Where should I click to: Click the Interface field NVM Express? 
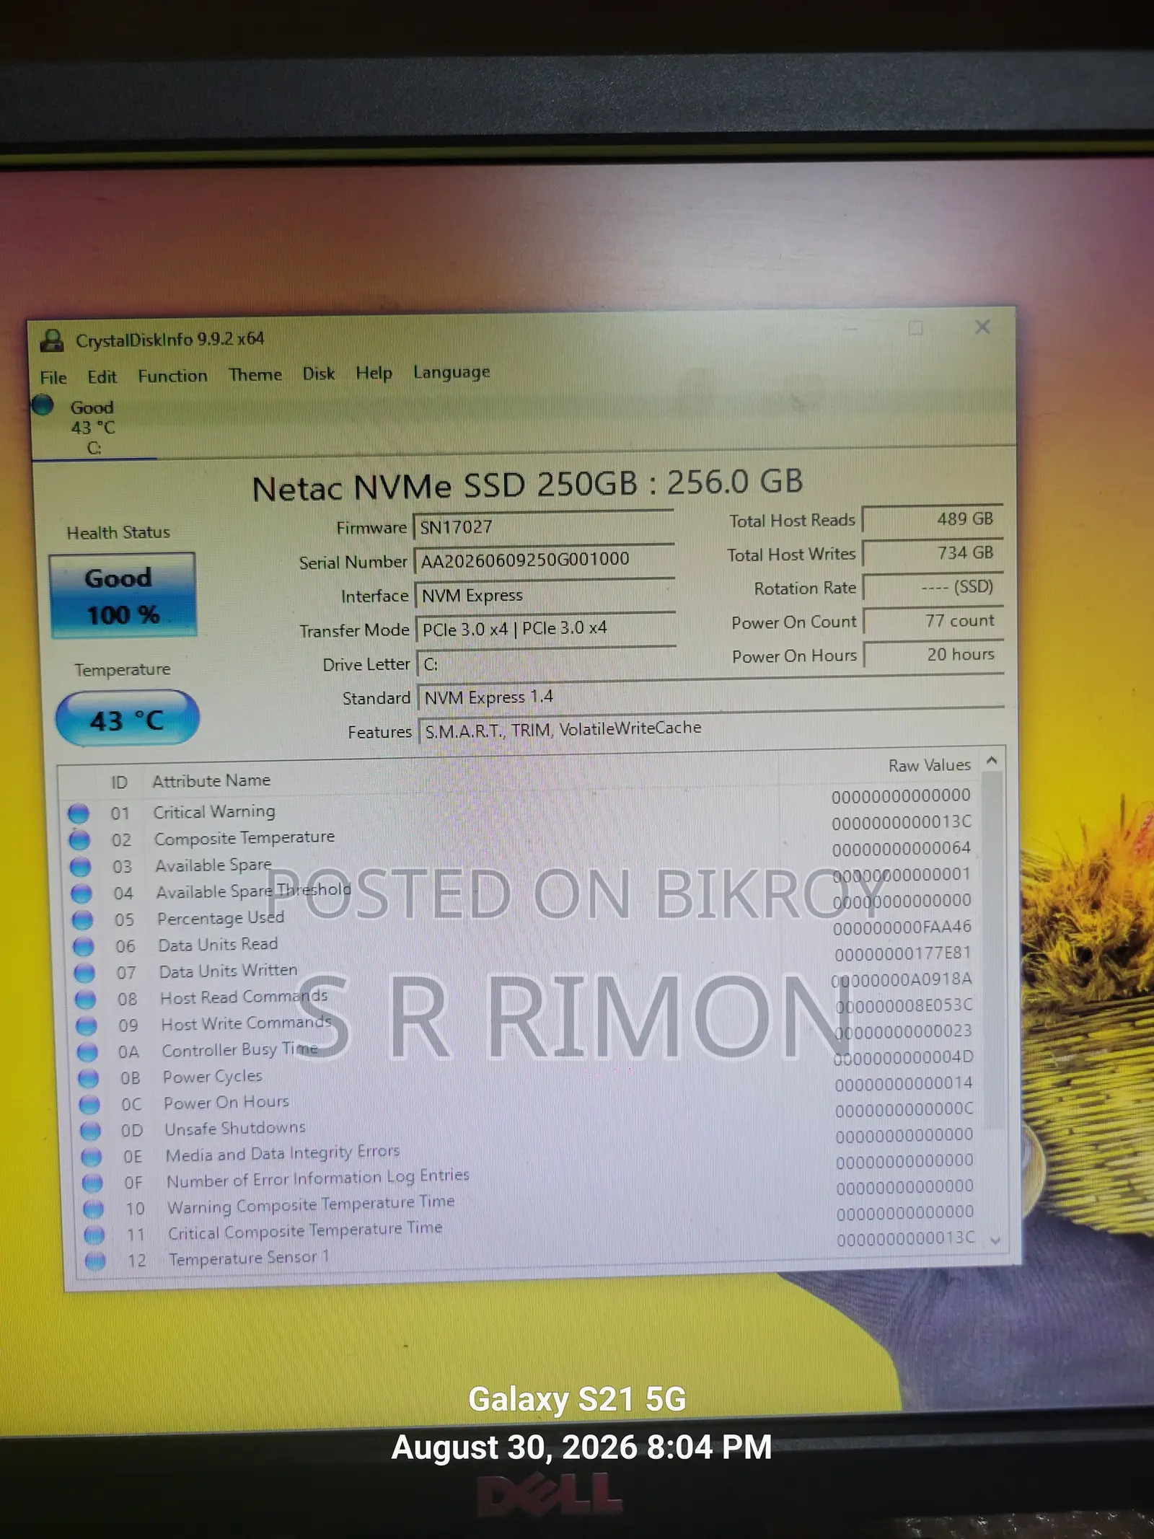click(x=546, y=594)
